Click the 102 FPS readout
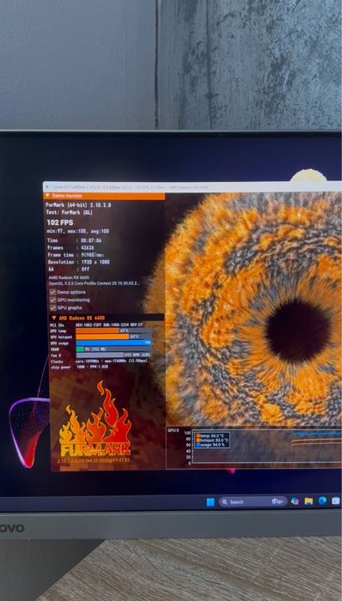This screenshot has width=342, height=601. pos(60,222)
